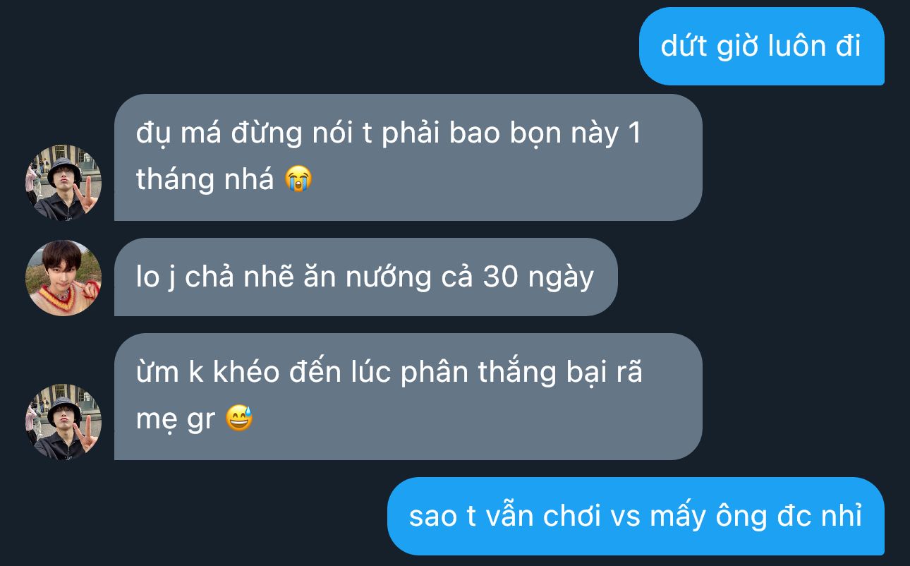Select the "sao t vẫn chơi vs mấy ông" bubble
Image resolution: width=910 pixels, height=566 pixels.
(636, 517)
